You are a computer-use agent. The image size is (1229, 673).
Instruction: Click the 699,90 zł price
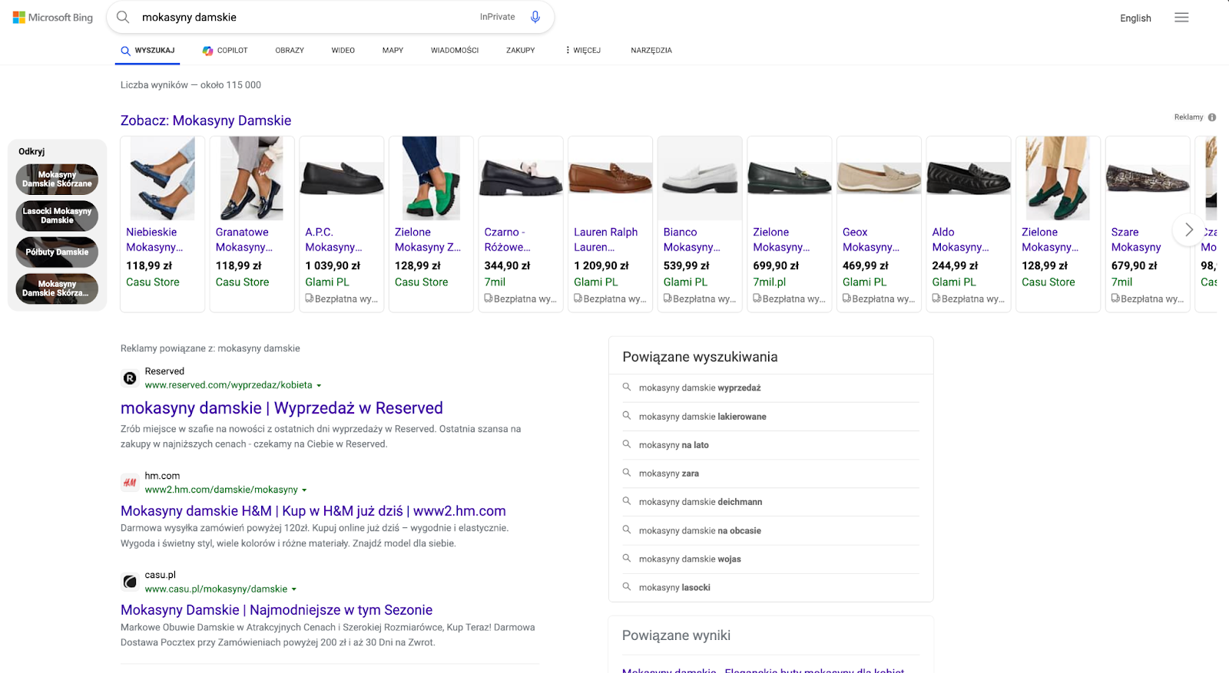click(x=776, y=266)
